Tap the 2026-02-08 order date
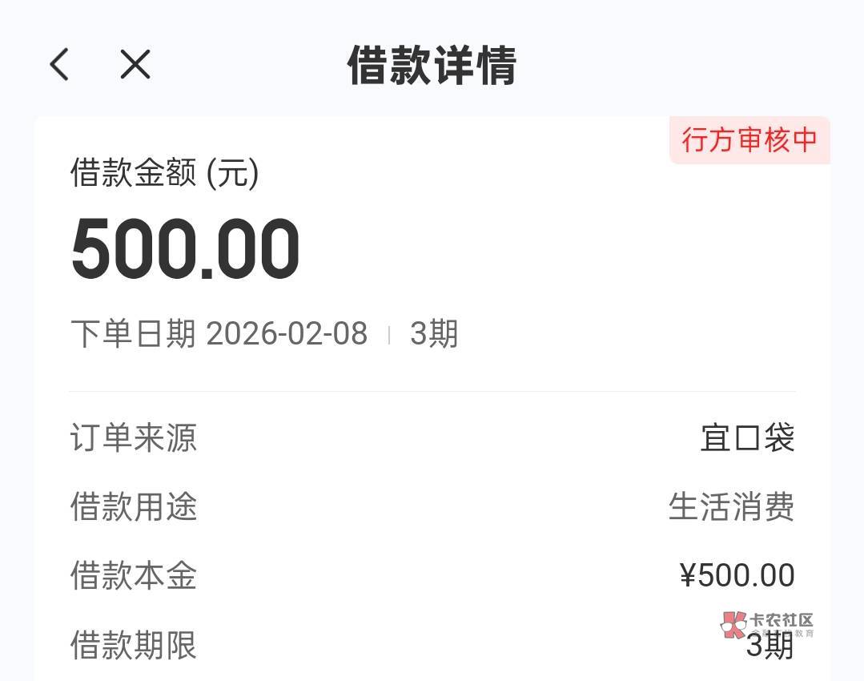 [x=287, y=334]
